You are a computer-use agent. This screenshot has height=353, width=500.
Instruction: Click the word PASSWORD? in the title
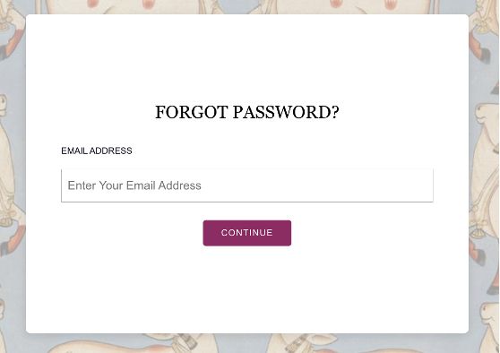pos(286,112)
